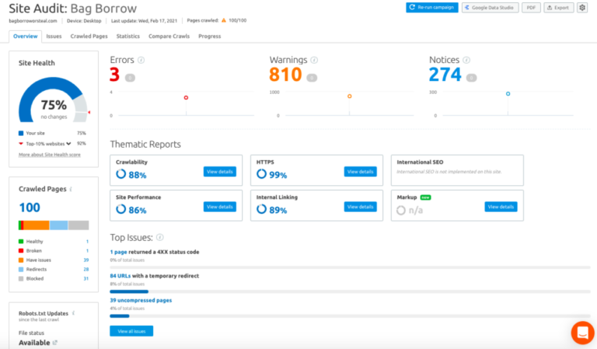View details for HTTPS report
The height and width of the screenshot is (349, 597).
(x=360, y=172)
